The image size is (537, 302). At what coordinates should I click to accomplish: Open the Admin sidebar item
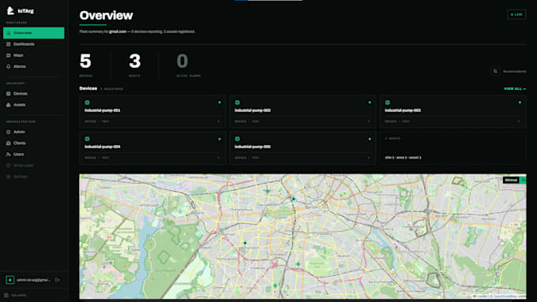33,132
